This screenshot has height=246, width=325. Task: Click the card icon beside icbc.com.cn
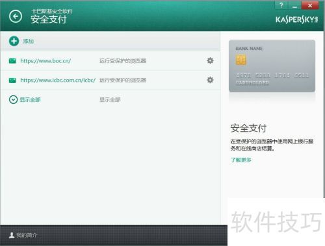pyautogui.click(x=12, y=80)
